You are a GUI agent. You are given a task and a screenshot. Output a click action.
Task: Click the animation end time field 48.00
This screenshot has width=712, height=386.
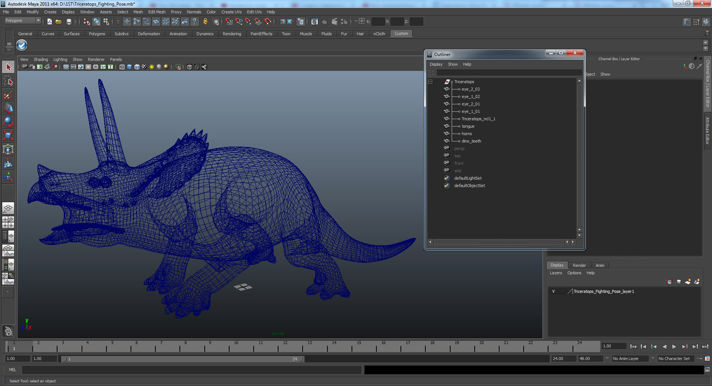[590, 359]
